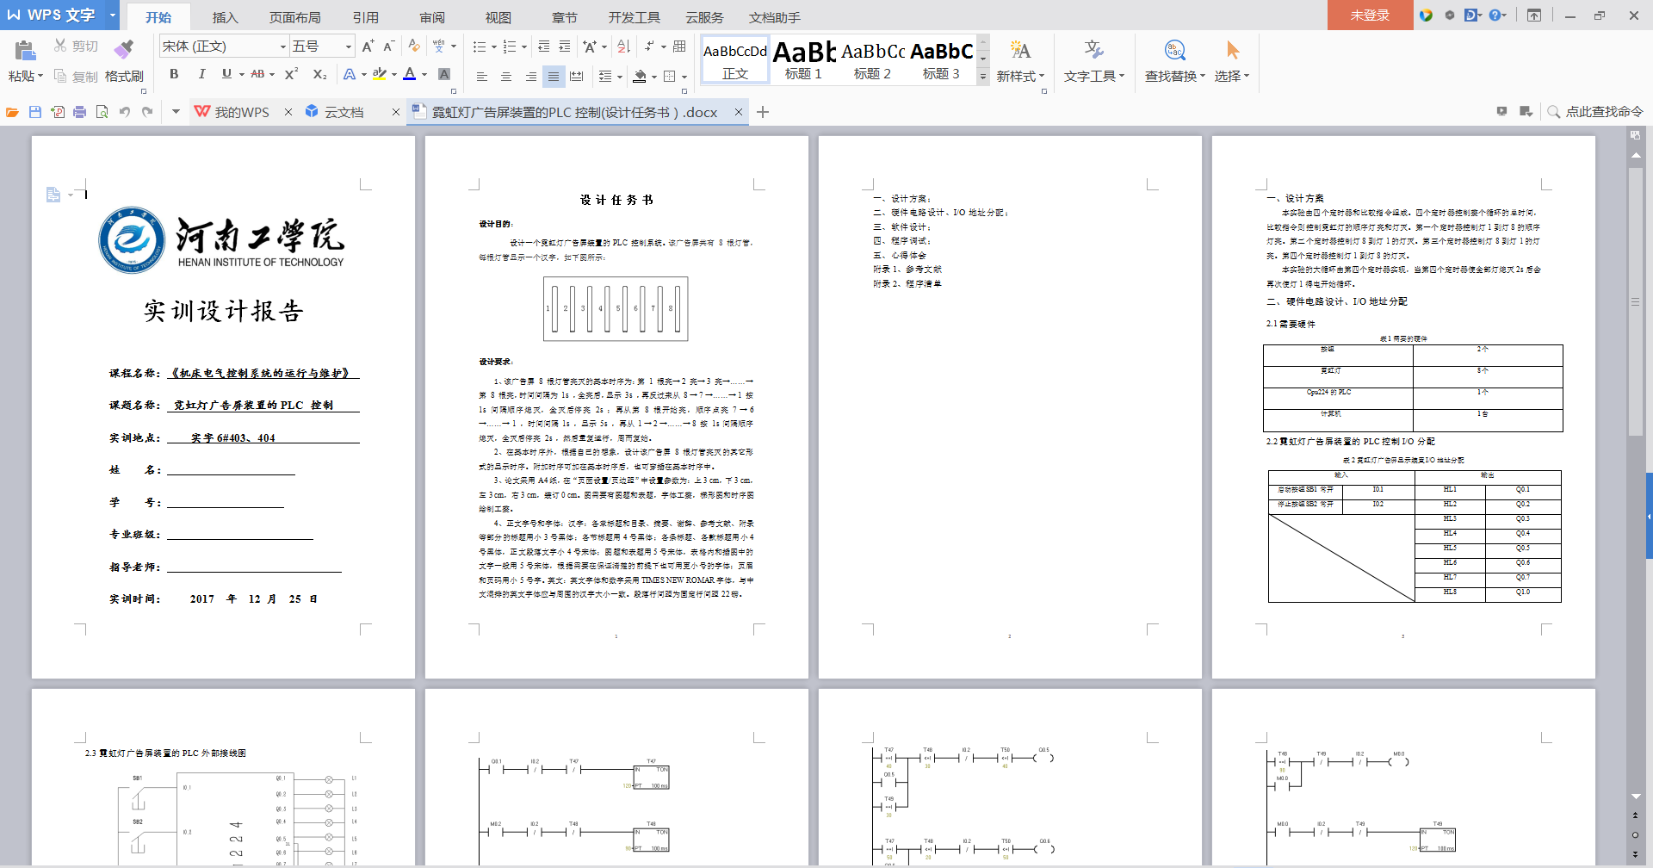The width and height of the screenshot is (1653, 868).
Task: Click the WPS 文字 application menu button
Action: pos(52,15)
